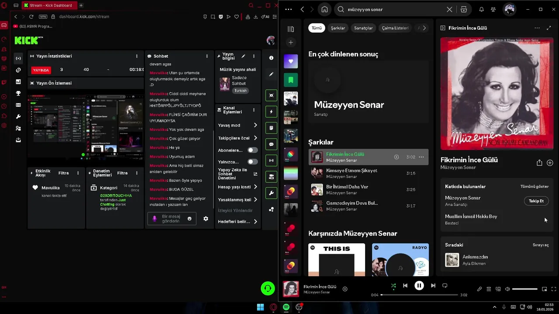559x314 pixels.
Task: Click Sırayı aç link
Action: coord(541,245)
